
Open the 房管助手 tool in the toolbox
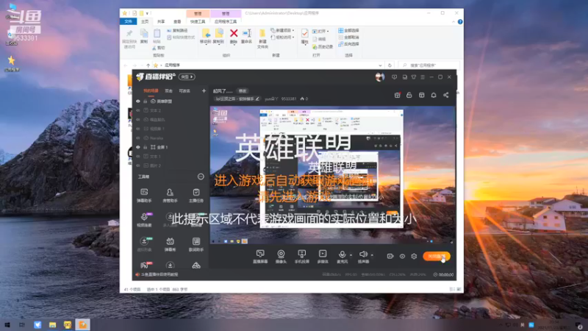pos(170,196)
